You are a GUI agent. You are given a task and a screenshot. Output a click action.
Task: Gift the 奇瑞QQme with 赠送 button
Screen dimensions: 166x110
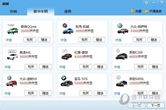pyautogui.click(x=44, y=40)
